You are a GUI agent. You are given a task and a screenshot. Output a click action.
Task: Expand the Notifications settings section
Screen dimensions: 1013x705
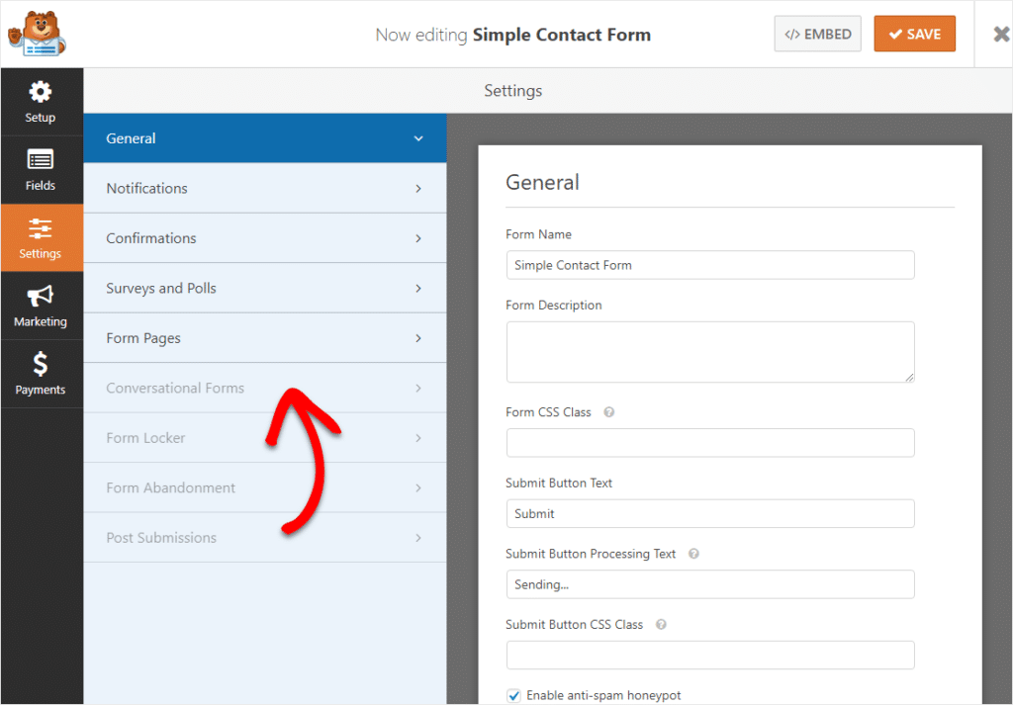point(264,188)
